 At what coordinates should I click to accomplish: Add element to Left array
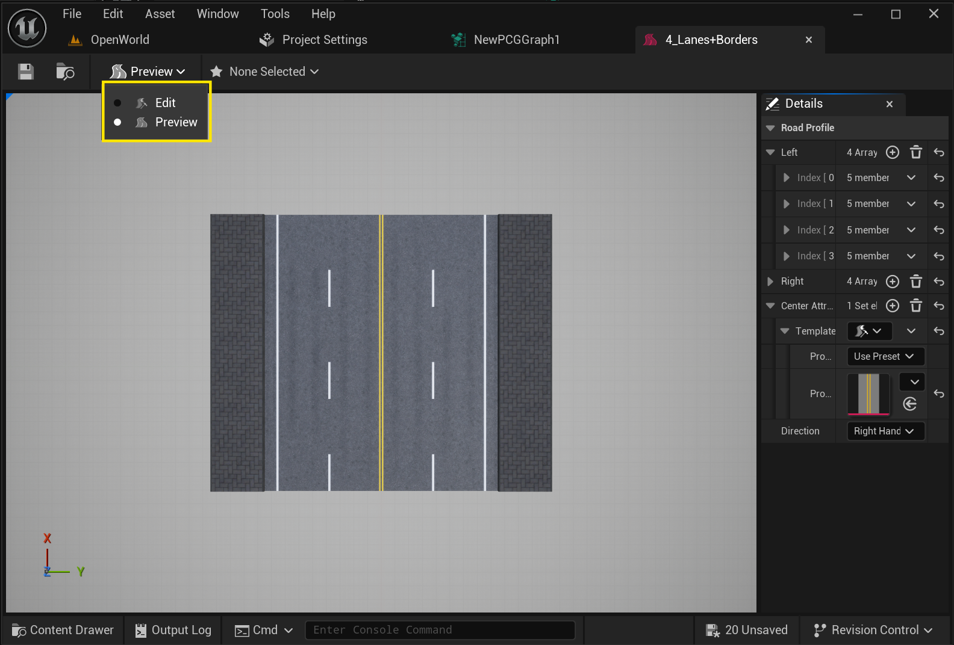[x=893, y=152]
